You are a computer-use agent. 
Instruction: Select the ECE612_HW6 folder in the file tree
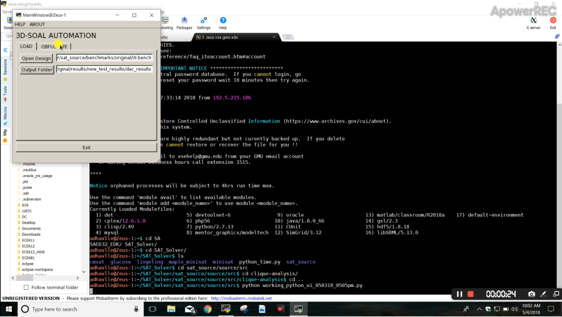tap(33, 252)
